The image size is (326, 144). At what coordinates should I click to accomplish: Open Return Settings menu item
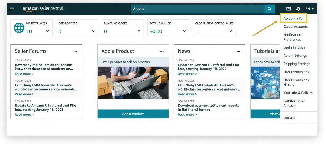(x=295, y=56)
